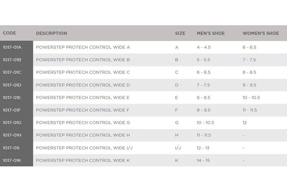
Task: Click the SIZE column header
Action: tap(180, 33)
